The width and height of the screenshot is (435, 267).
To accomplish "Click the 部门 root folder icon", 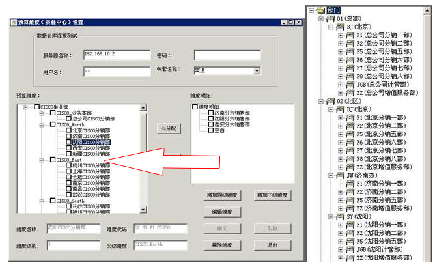I will point(321,10).
